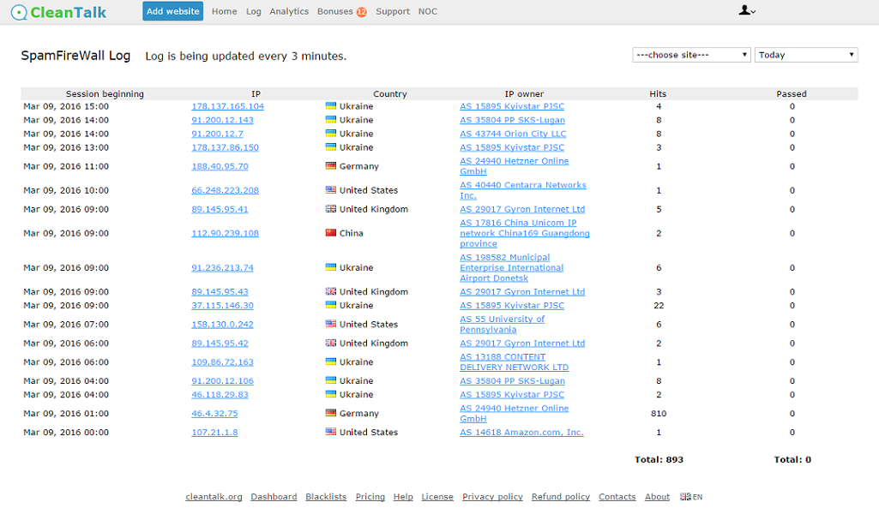Viewport: 879px width, 514px height.
Task: Open IP link 178.137.165.104
Action: (227, 106)
